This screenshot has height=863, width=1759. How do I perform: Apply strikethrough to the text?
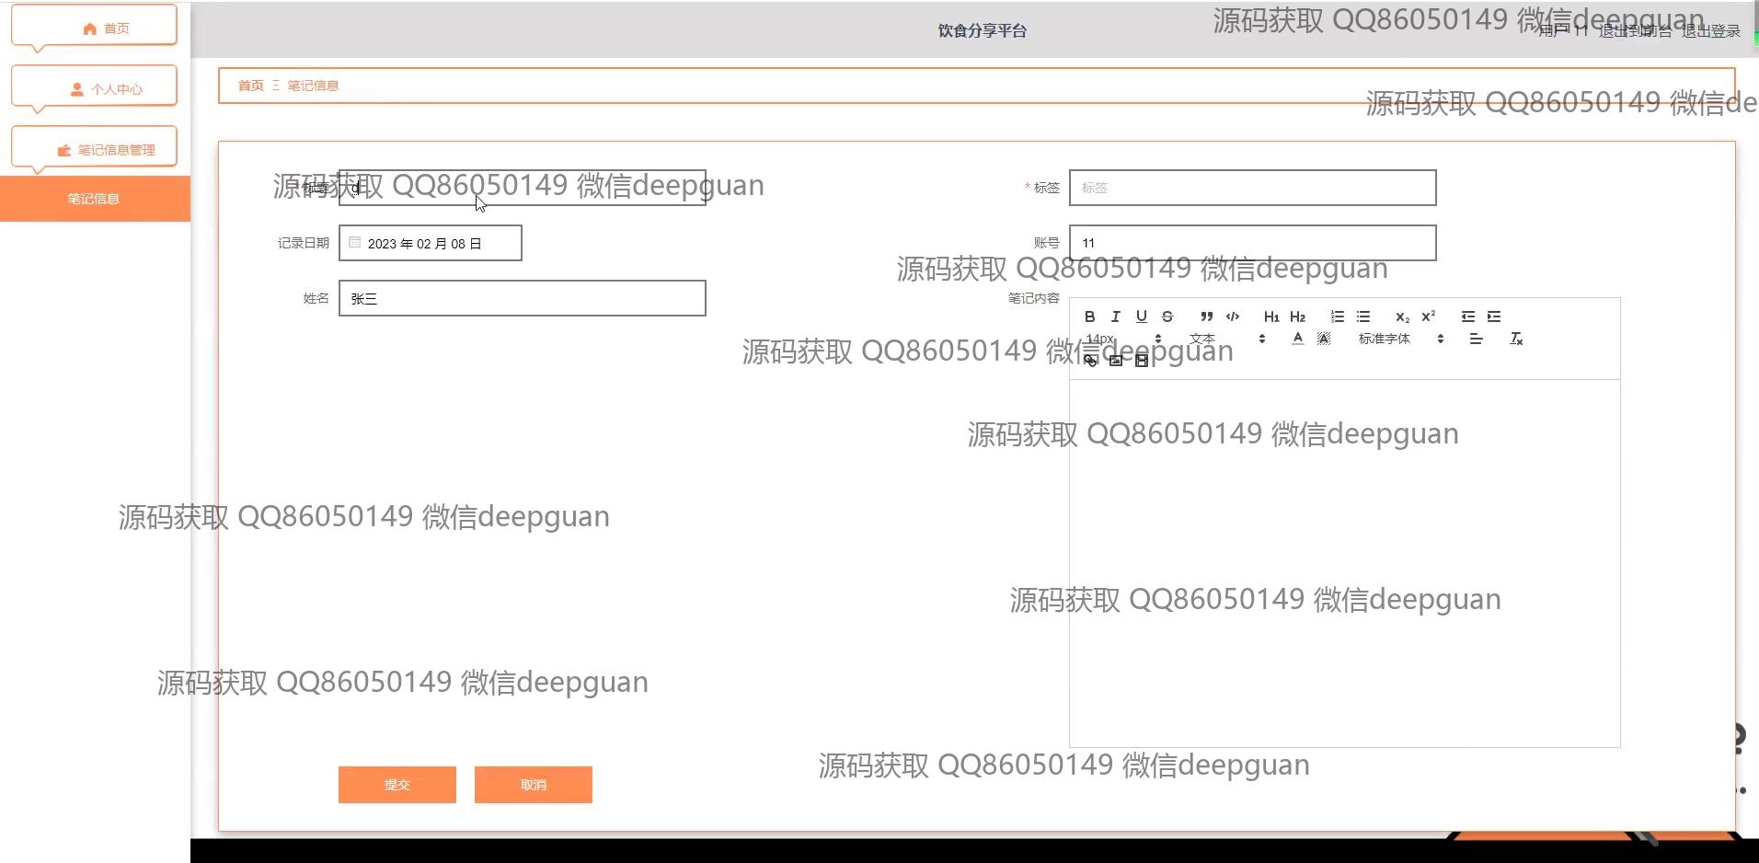tap(1167, 316)
